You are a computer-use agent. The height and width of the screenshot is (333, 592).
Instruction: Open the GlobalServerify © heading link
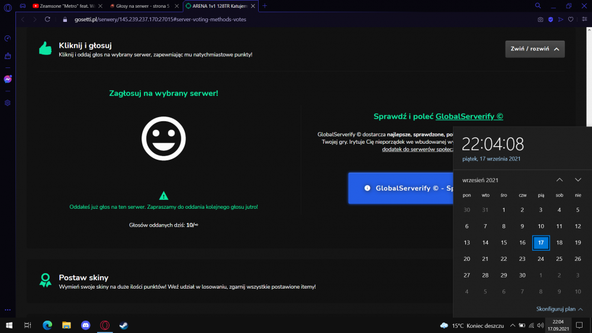click(x=469, y=117)
